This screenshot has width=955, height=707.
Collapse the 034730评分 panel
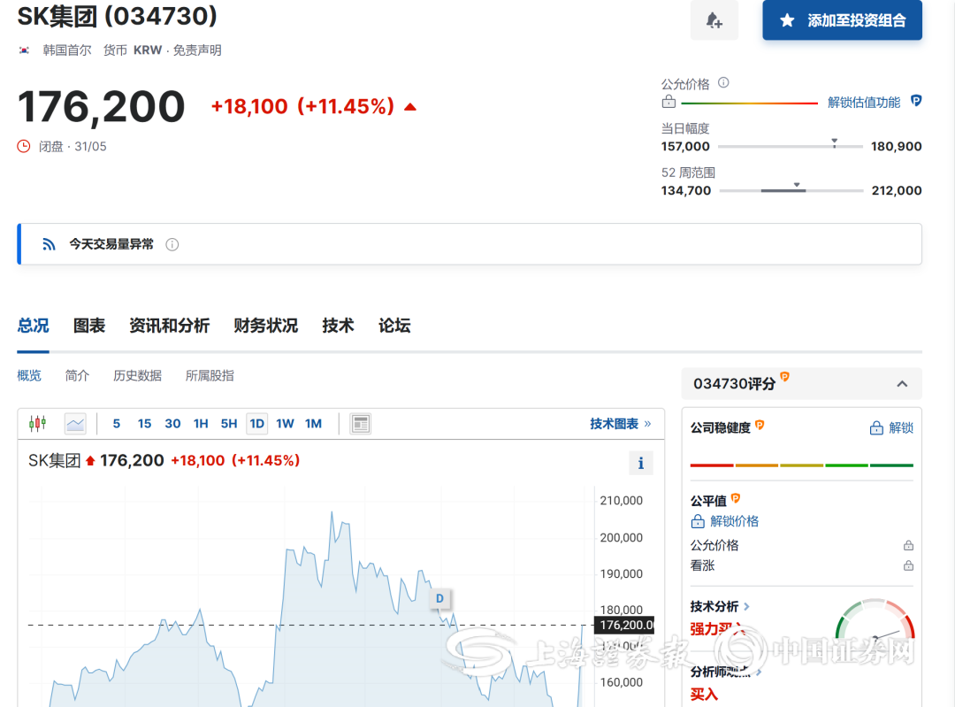pos(902,383)
